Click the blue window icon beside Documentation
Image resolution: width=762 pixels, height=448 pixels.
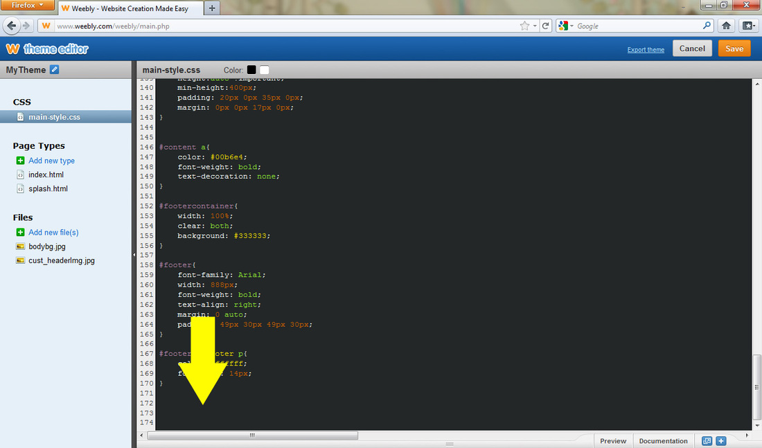coord(707,441)
